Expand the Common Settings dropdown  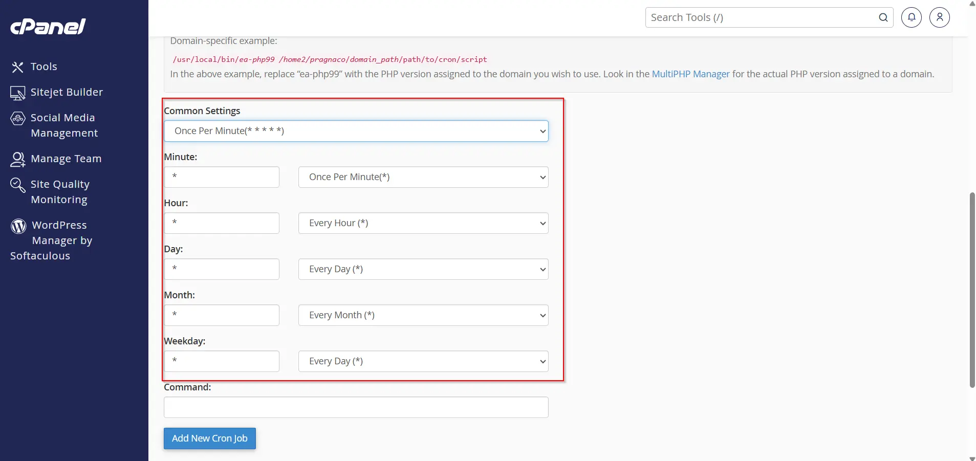(356, 131)
